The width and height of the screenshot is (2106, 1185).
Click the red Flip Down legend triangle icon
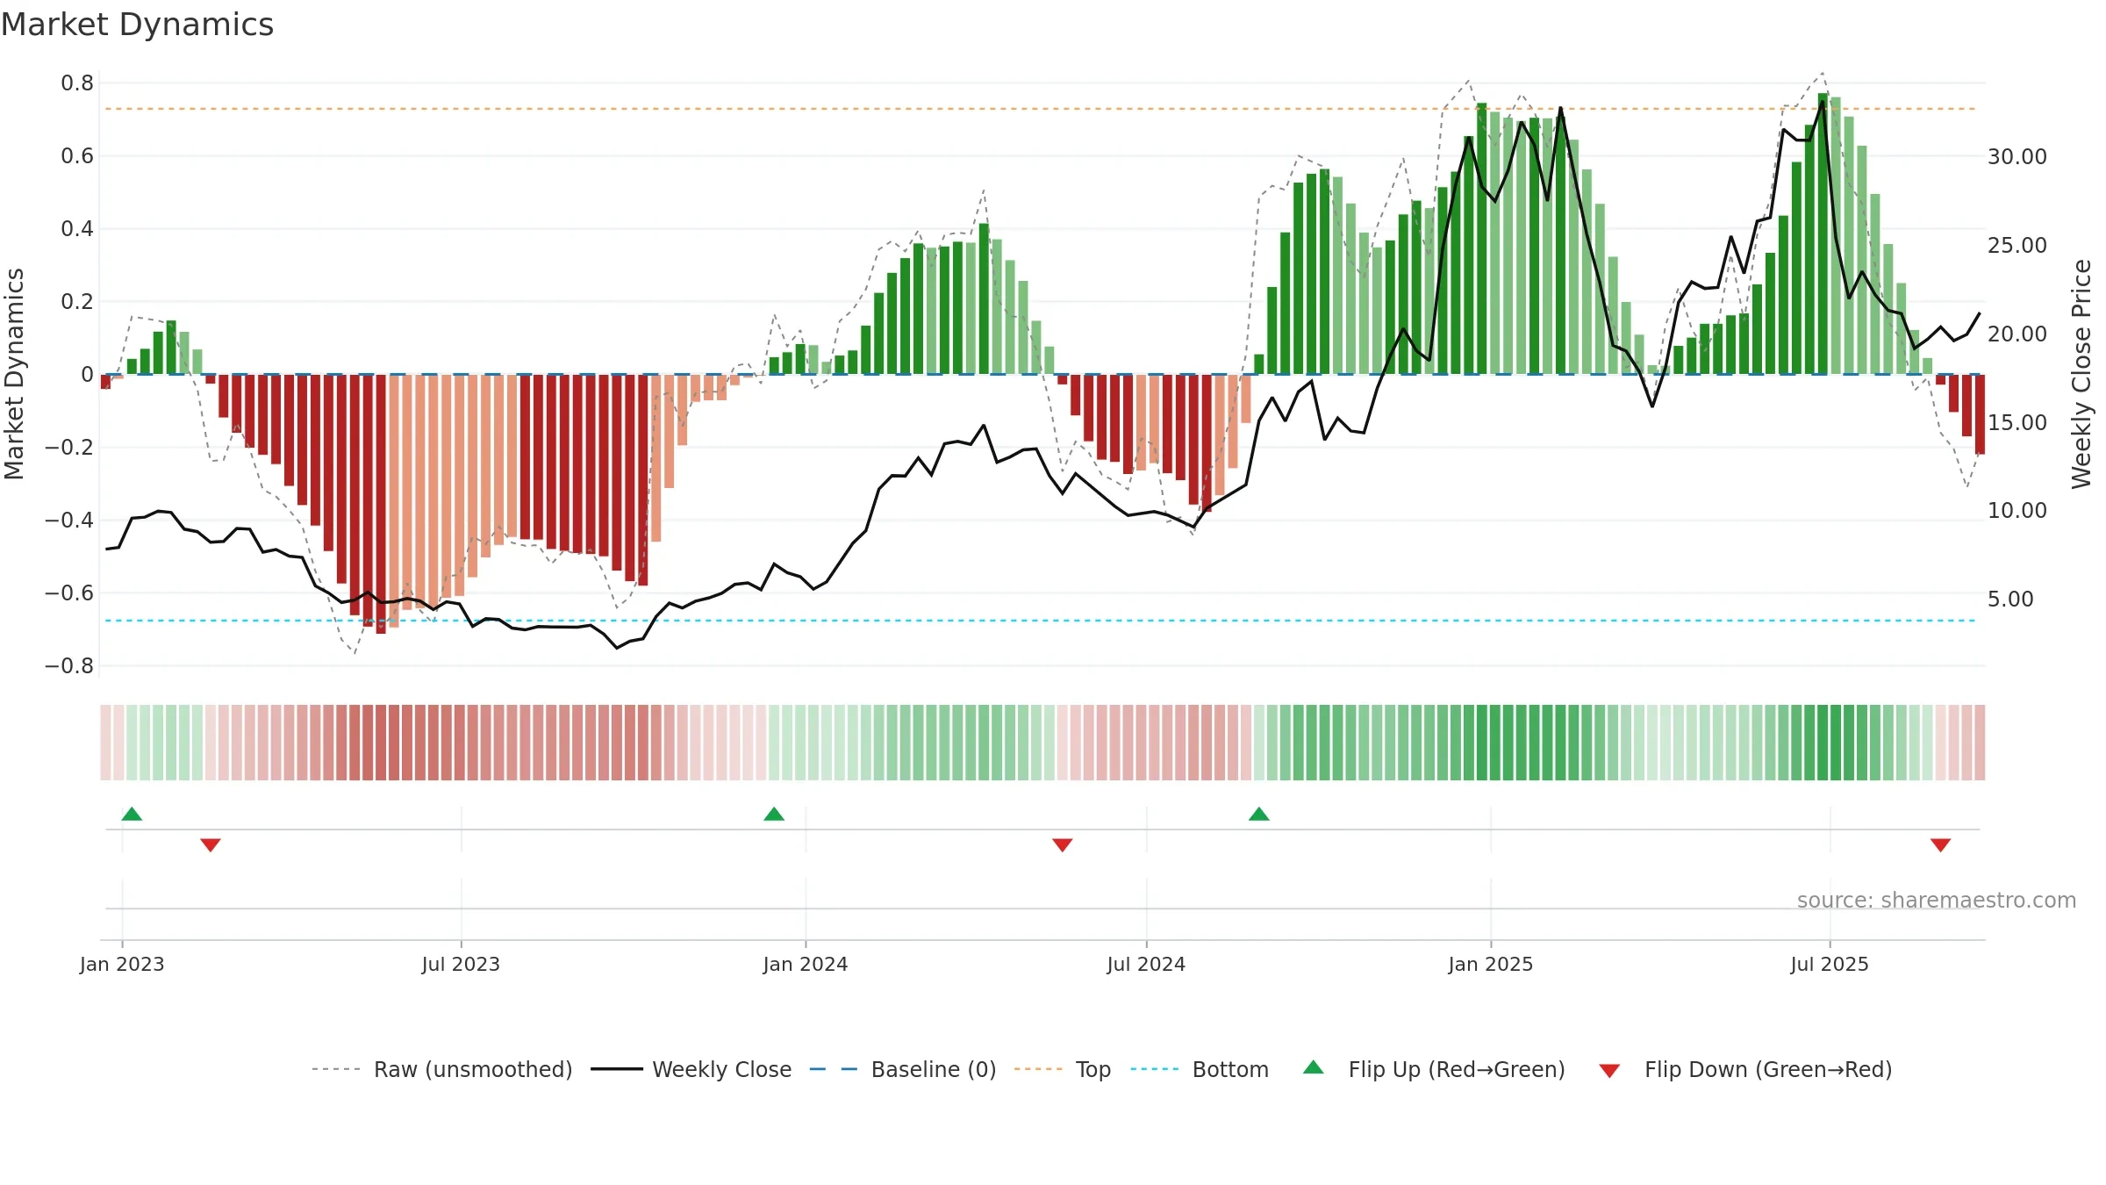tap(1609, 1071)
